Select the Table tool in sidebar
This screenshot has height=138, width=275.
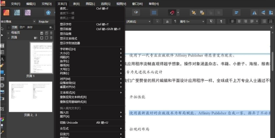2,52
